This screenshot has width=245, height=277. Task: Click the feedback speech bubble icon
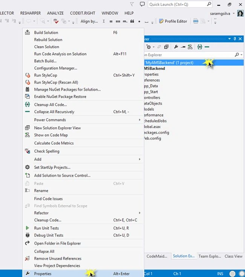[x=142, y=4]
